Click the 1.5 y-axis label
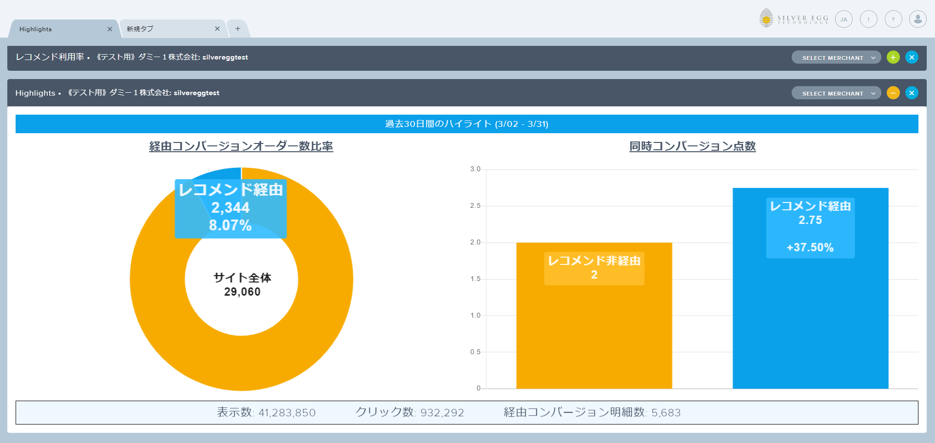Screen dimensions: 935x443 pyautogui.click(x=475, y=279)
